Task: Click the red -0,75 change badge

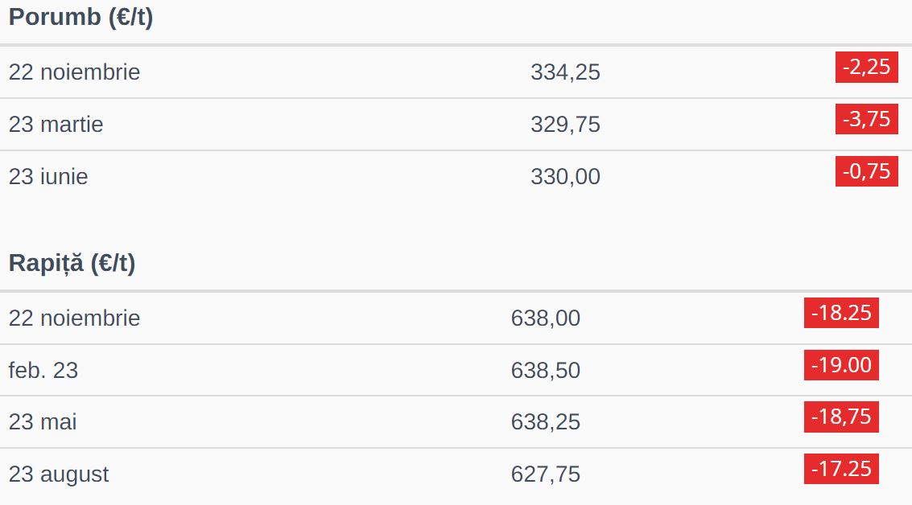Action: coord(866,171)
